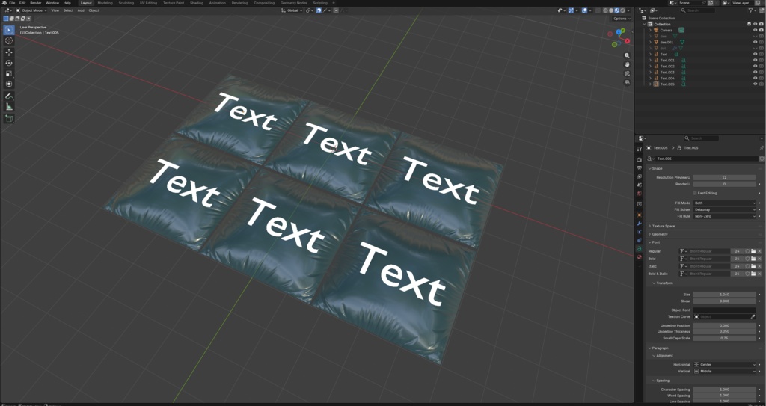766x406 pixels.
Task: Open the Output properties tab
Action: pyautogui.click(x=640, y=168)
